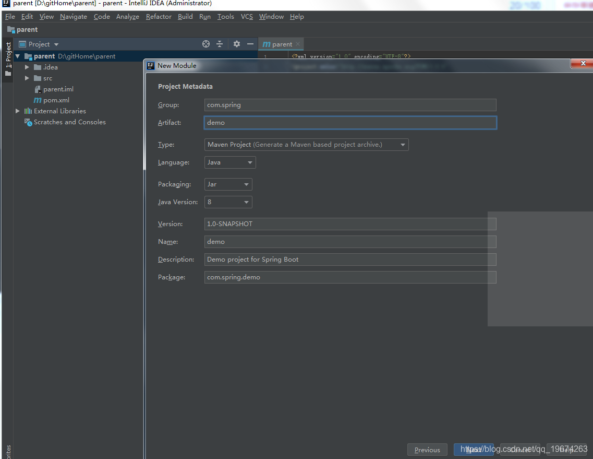593x459 pixels.
Task: Click the parent.iml file icon
Action: pyautogui.click(x=38, y=89)
